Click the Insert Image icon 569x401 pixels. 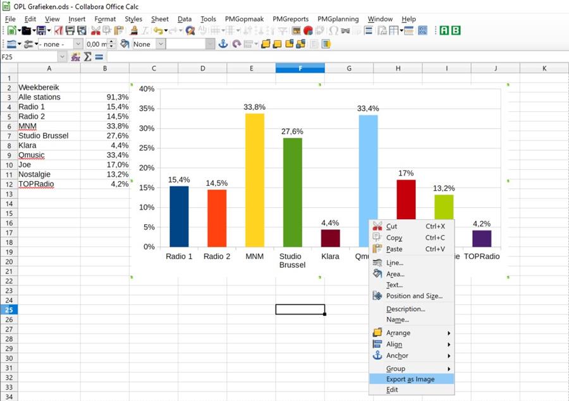[x=297, y=30]
